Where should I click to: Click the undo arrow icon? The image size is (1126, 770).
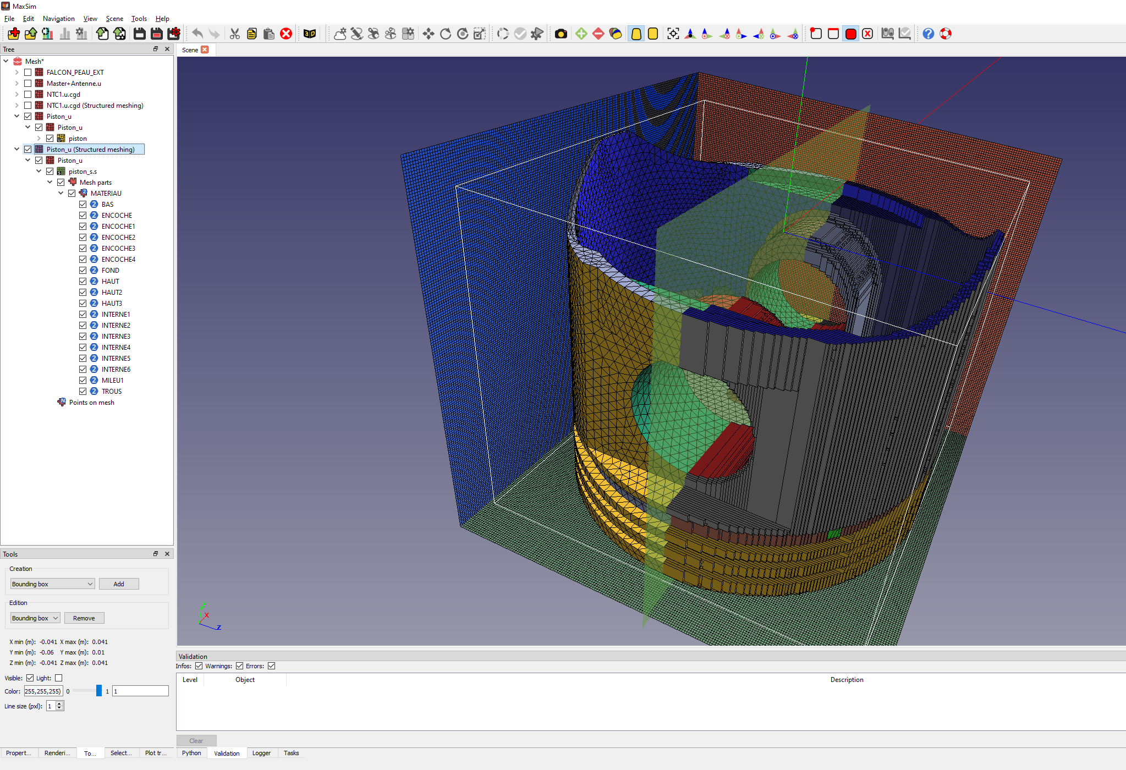pyautogui.click(x=197, y=34)
